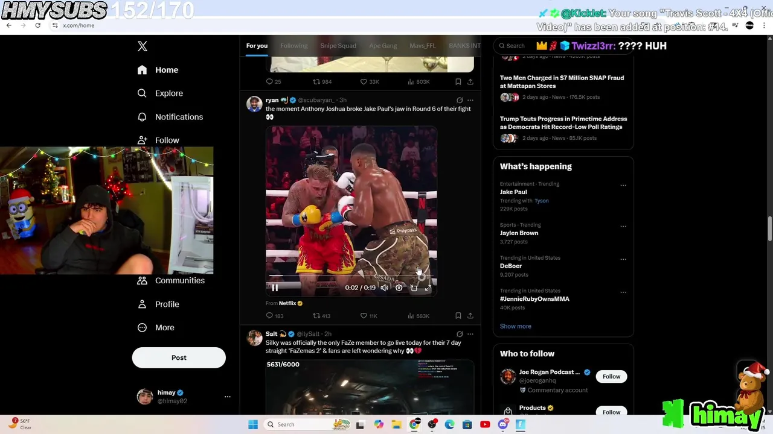Open video settings gear icon
Viewport: 773px width, 434px height.
399,288
